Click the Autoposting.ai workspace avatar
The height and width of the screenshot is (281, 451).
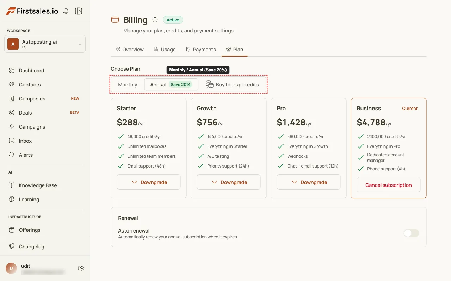(x=13, y=44)
